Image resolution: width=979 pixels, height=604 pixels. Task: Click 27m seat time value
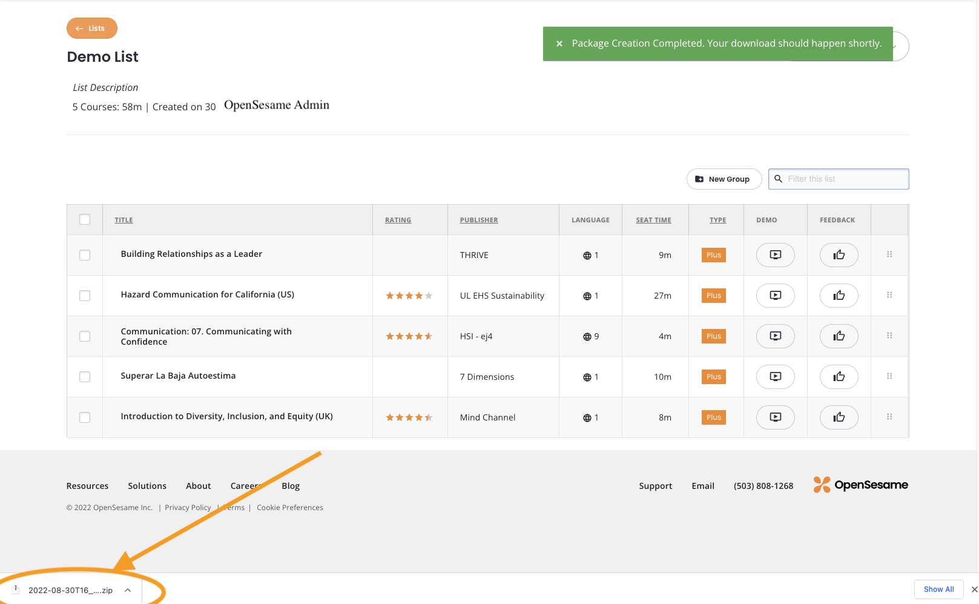[662, 296]
